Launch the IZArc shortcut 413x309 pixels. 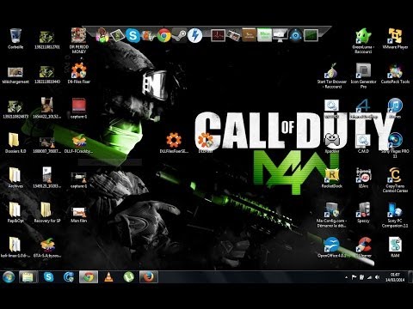click(x=363, y=178)
